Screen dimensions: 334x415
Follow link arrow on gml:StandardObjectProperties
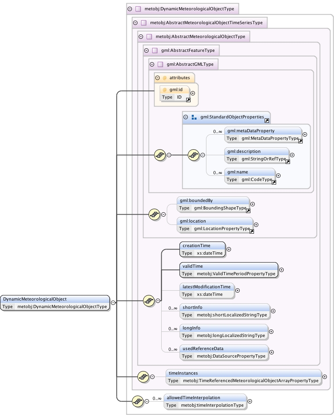pos(267,121)
